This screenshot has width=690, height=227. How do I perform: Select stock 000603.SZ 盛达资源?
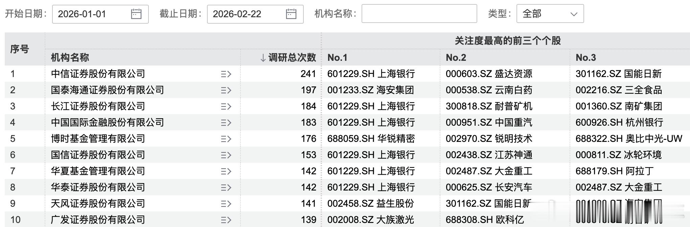coord(489,74)
